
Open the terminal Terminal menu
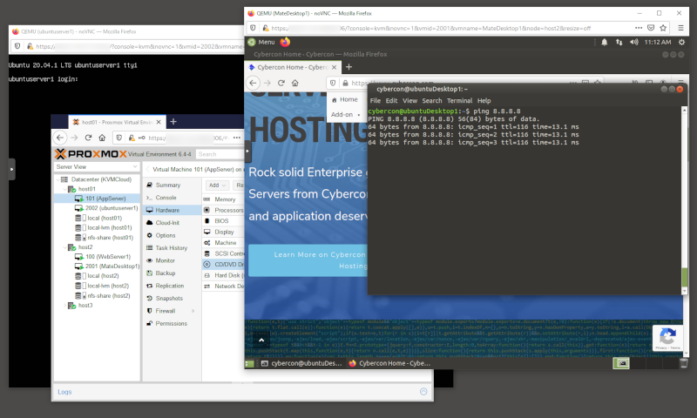[x=460, y=101]
